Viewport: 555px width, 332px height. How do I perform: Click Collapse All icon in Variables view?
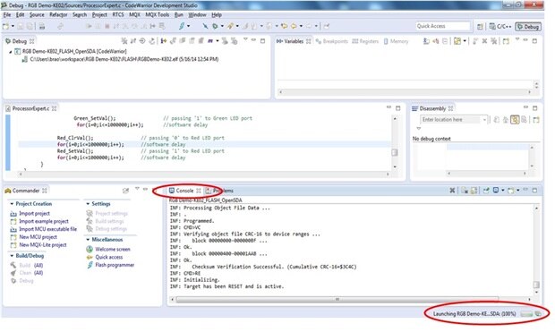pos(445,41)
